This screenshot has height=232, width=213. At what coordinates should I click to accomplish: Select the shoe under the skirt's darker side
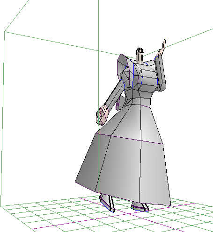[107, 203]
